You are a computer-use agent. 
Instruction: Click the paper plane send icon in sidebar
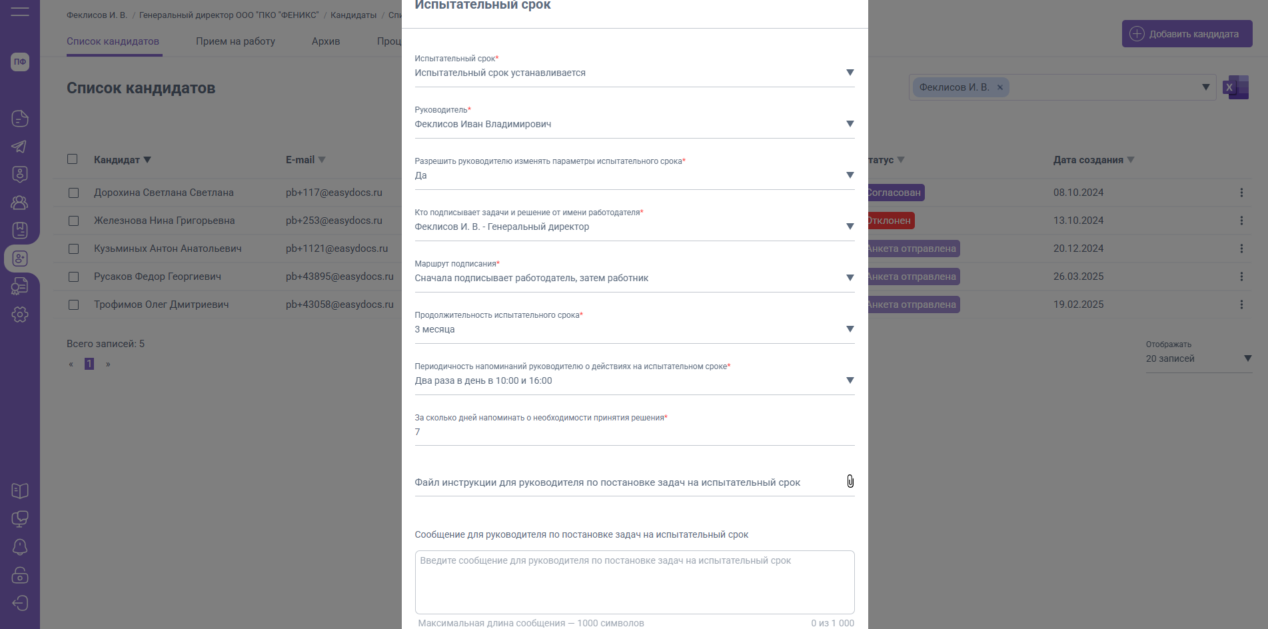20,147
